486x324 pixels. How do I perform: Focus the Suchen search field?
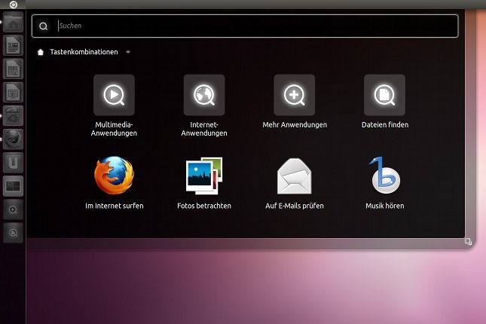[x=245, y=26]
